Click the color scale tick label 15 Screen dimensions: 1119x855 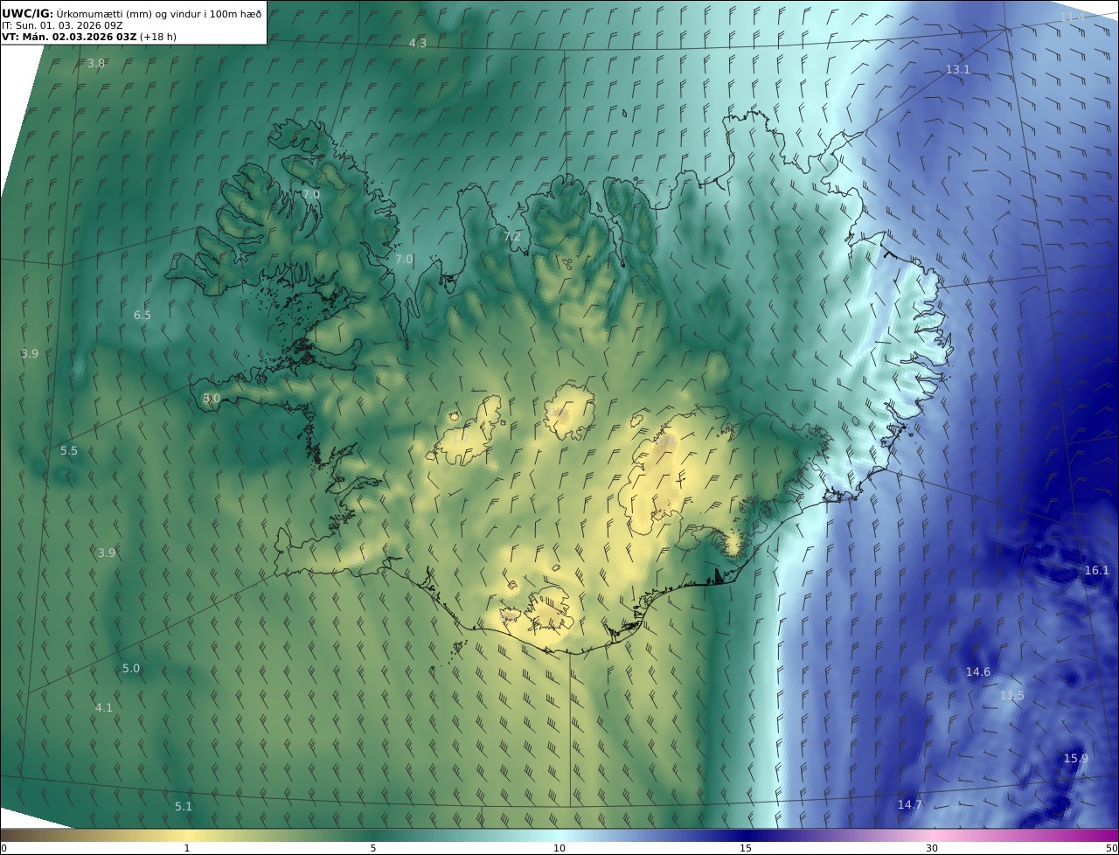pos(746,848)
